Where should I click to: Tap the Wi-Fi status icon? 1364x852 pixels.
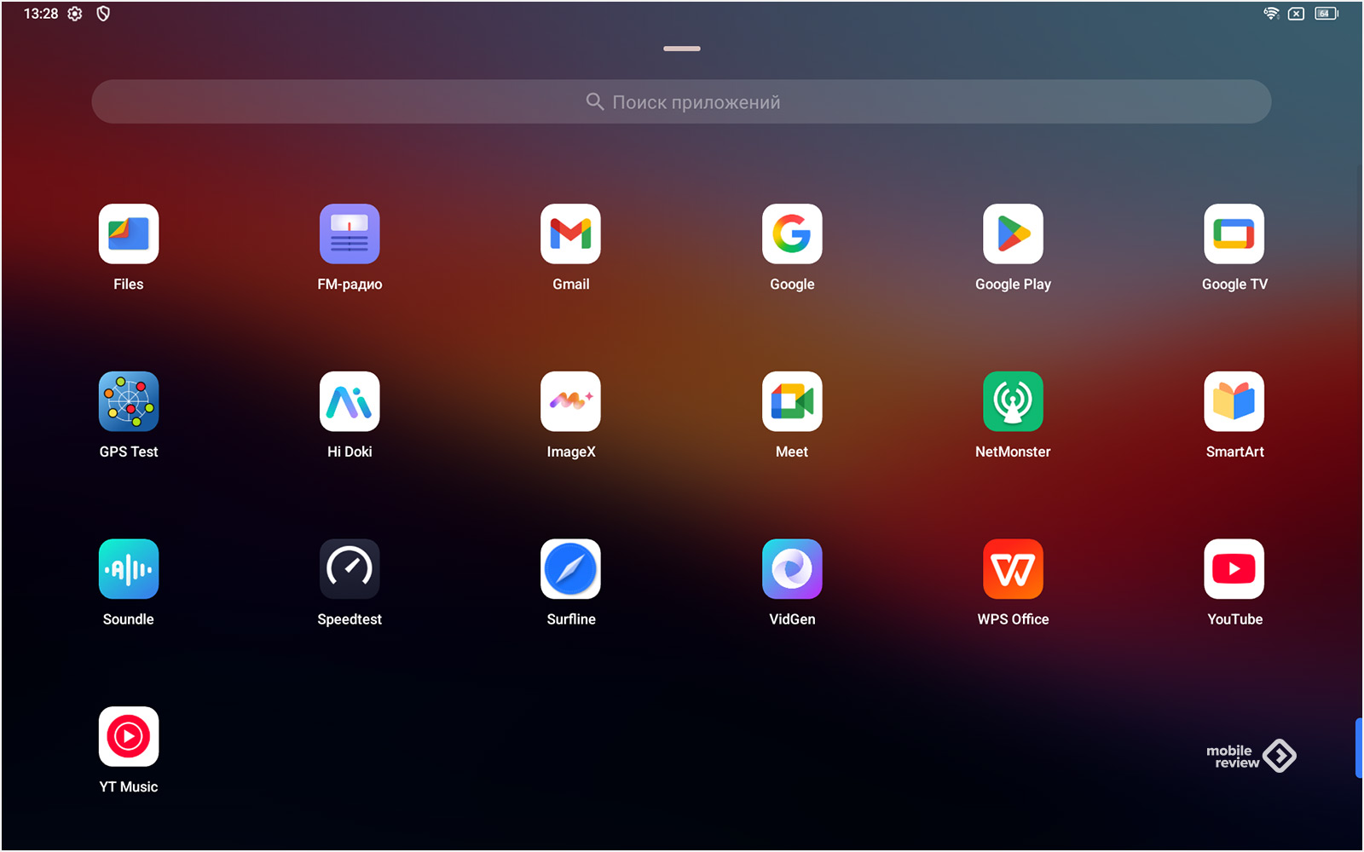pos(1271,14)
